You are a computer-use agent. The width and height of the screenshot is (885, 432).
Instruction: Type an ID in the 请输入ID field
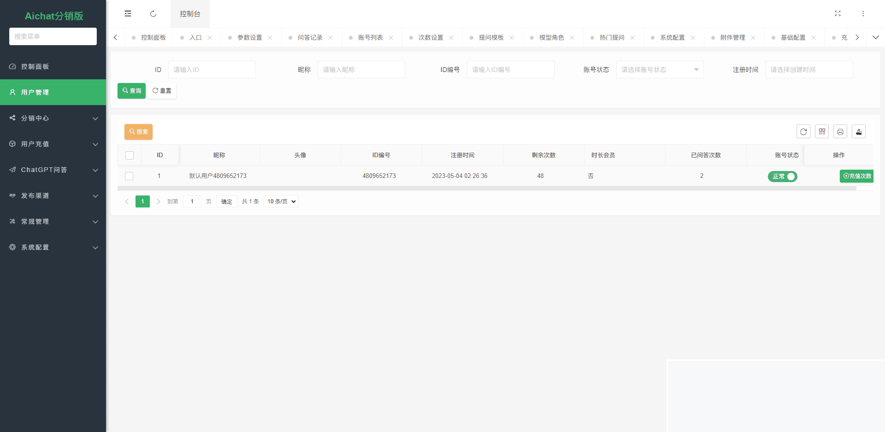[x=212, y=70]
